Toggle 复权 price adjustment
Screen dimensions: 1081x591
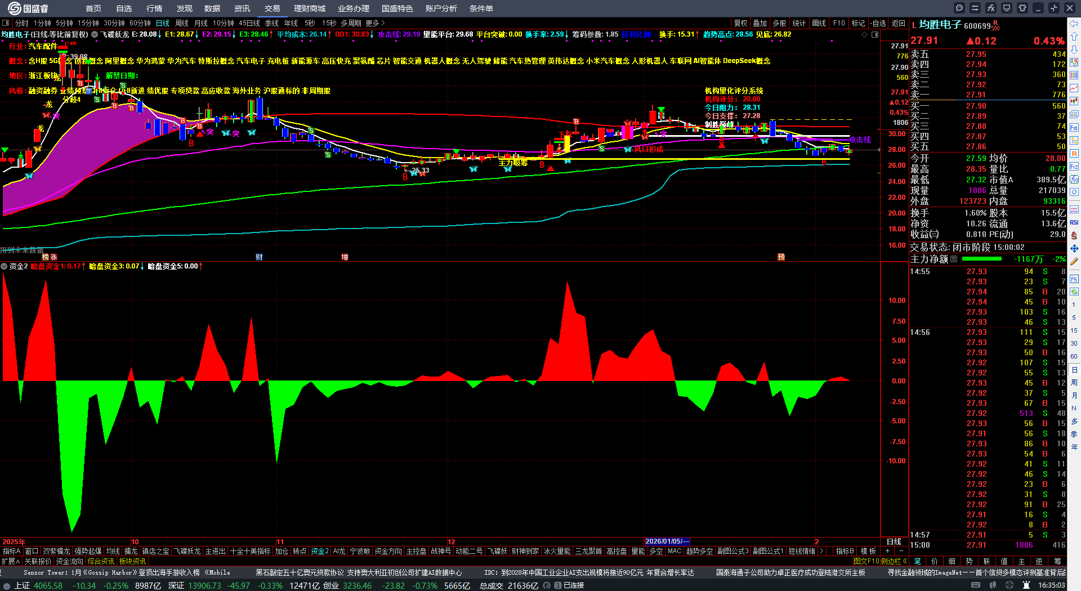pyautogui.click(x=741, y=23)
